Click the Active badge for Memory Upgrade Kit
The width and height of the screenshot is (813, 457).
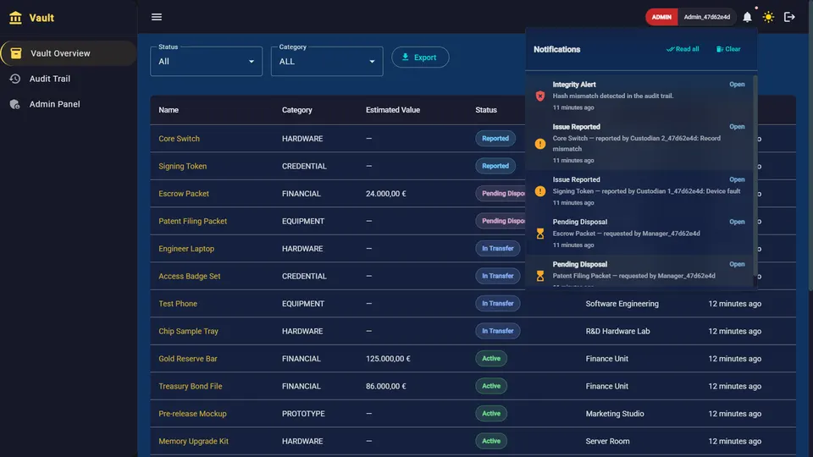click(x=491, y=441)
